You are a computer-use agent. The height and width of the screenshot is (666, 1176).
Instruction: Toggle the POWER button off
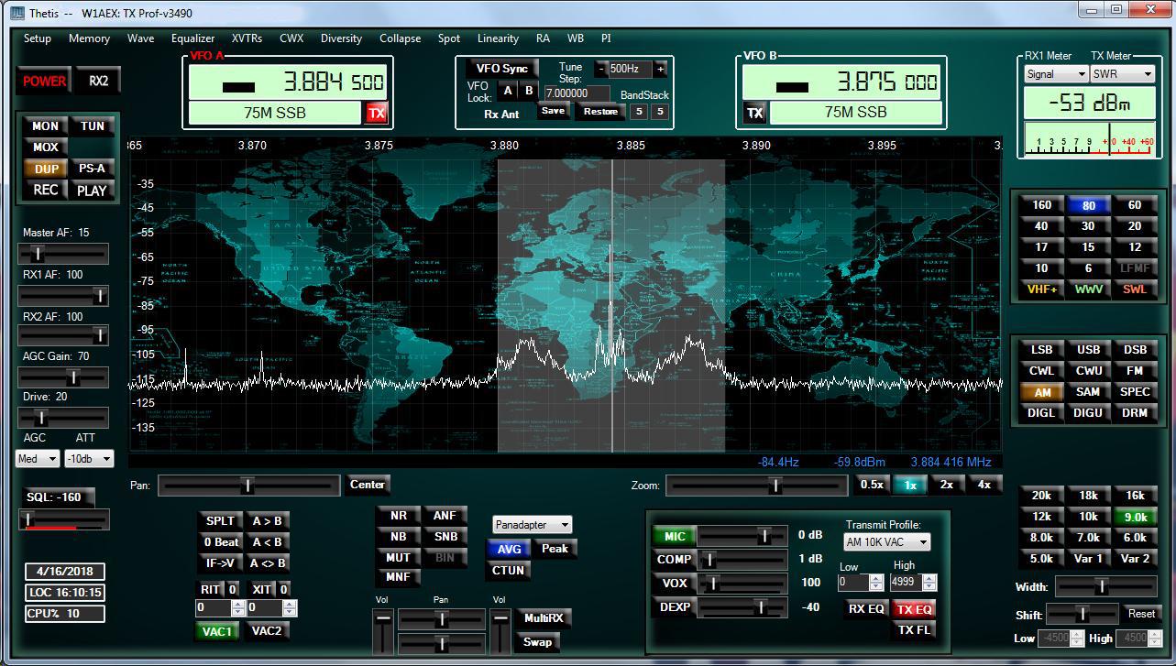click(44, 81)
